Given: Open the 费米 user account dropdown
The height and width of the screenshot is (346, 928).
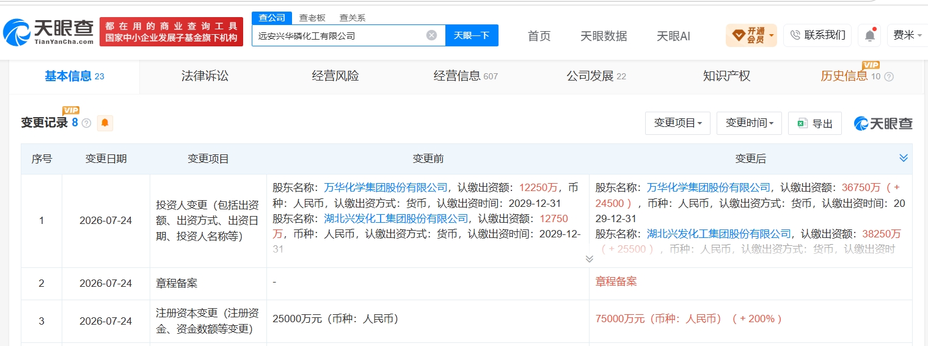Looking at the screenshot, I should pyautogui.click(x=907, y=35).
